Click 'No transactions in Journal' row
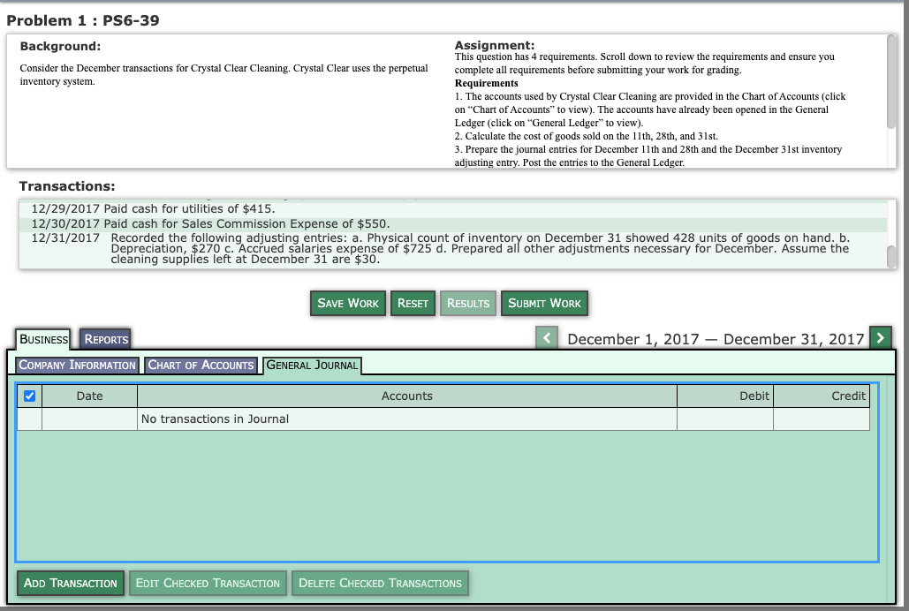909x611 pixels. pyautogui.click(x=443, y=419)
